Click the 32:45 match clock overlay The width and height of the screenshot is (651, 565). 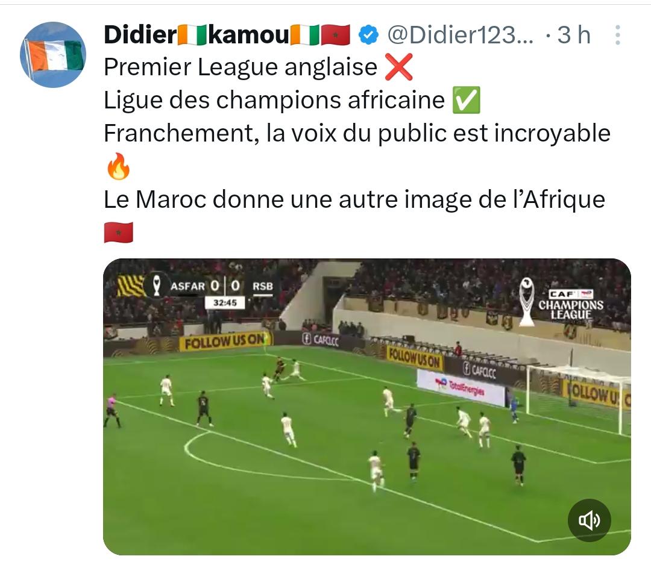coord(225,303)
